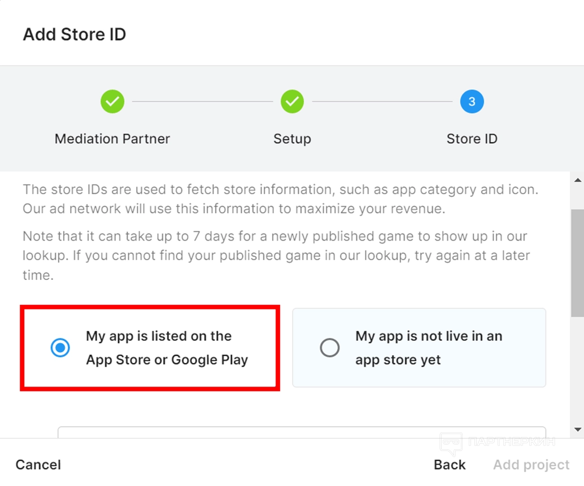Screen dimensions: 584x486
Task: Click the Setup step green checkmark icon
Action: click(292, 102)
